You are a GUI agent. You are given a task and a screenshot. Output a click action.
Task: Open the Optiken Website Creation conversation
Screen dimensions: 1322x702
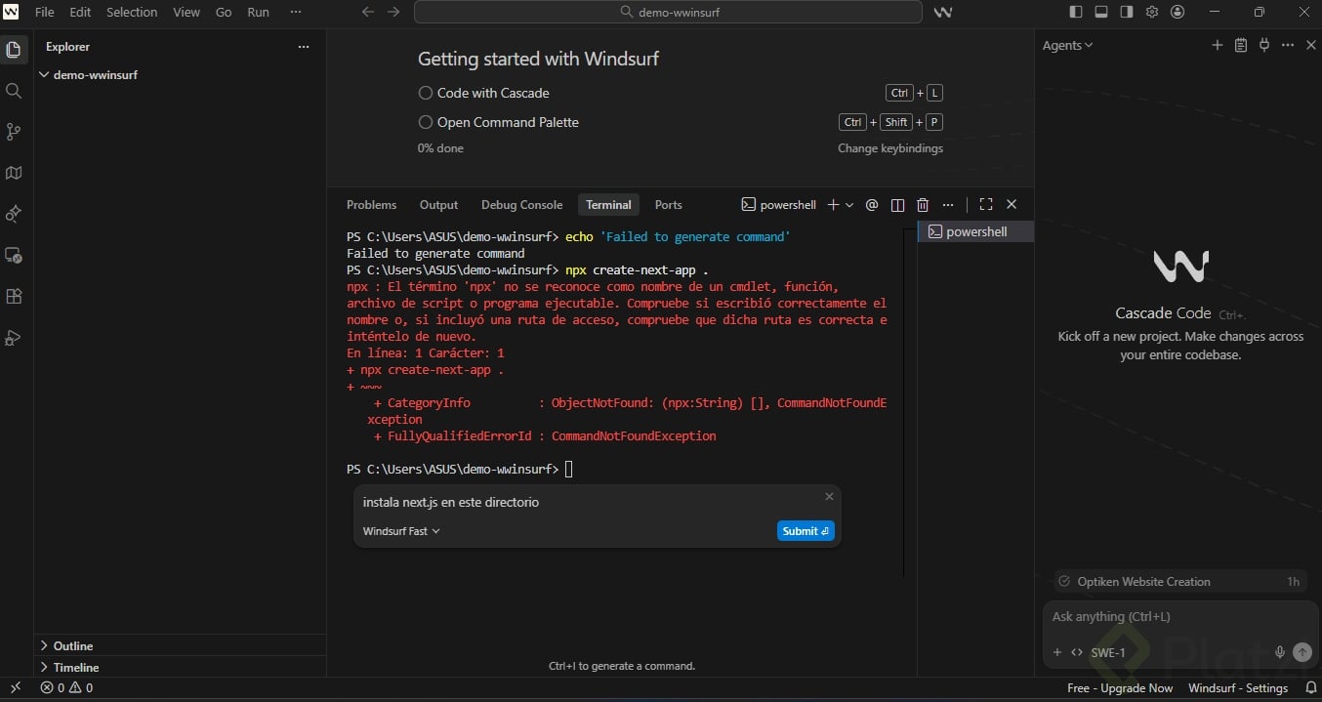click(x=1180, y=582)
